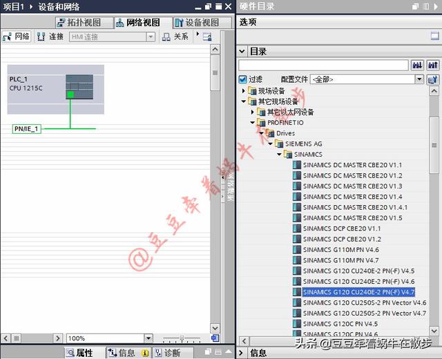The image size is (442, 359).
Task: Click the network view scroll up arrow
Action: (215, 49)
